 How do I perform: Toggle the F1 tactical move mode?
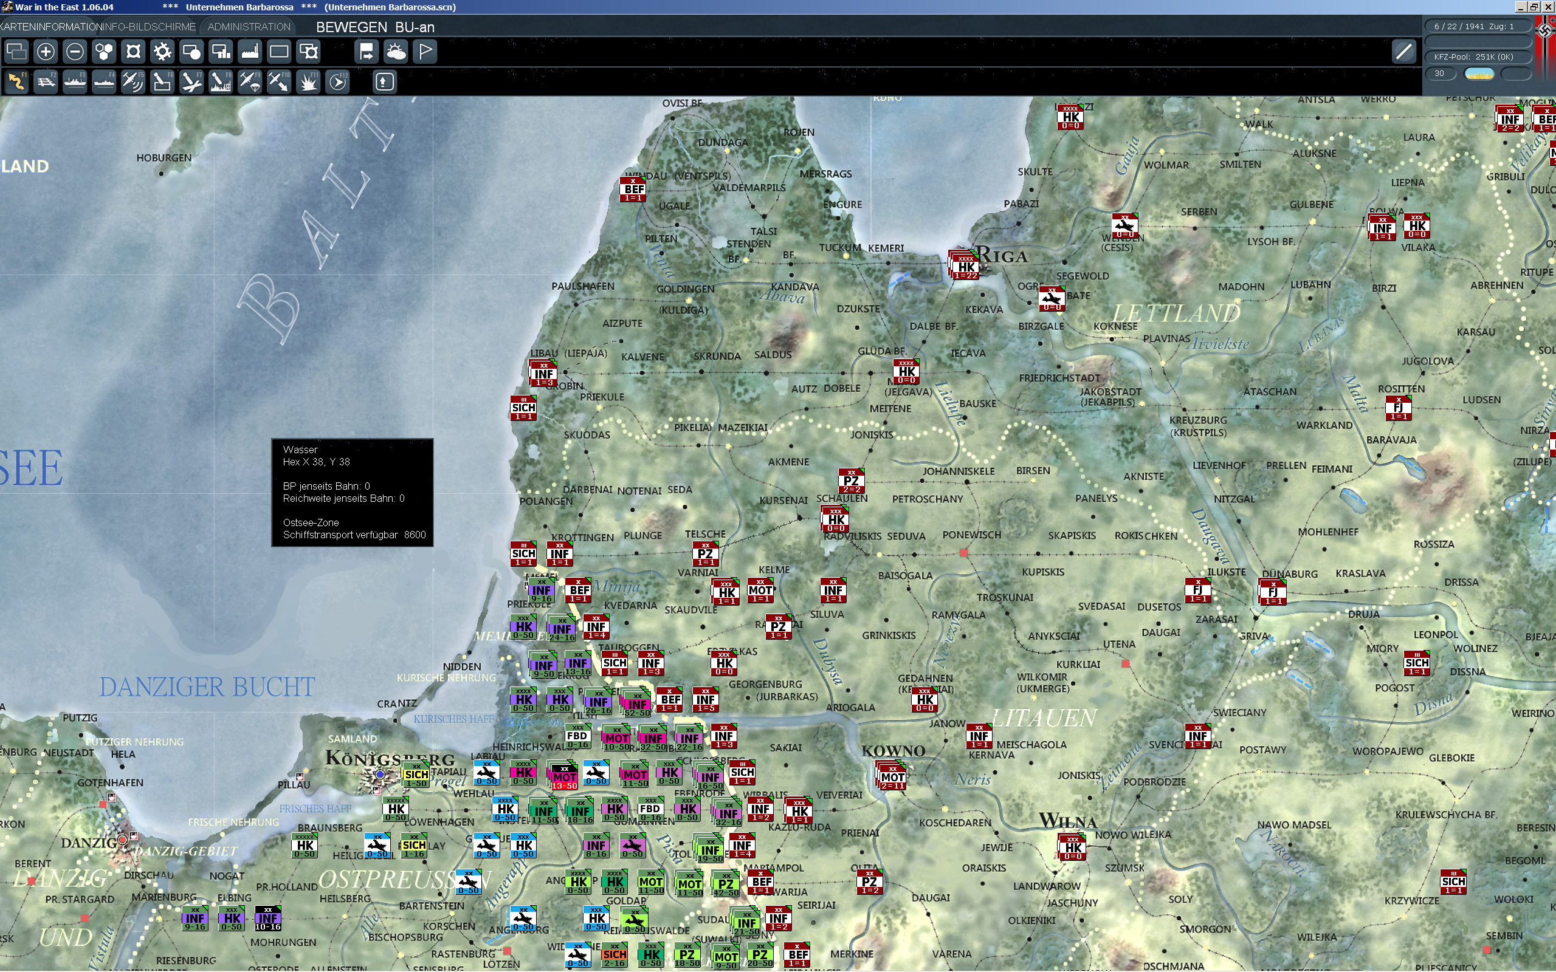[18, 81]
